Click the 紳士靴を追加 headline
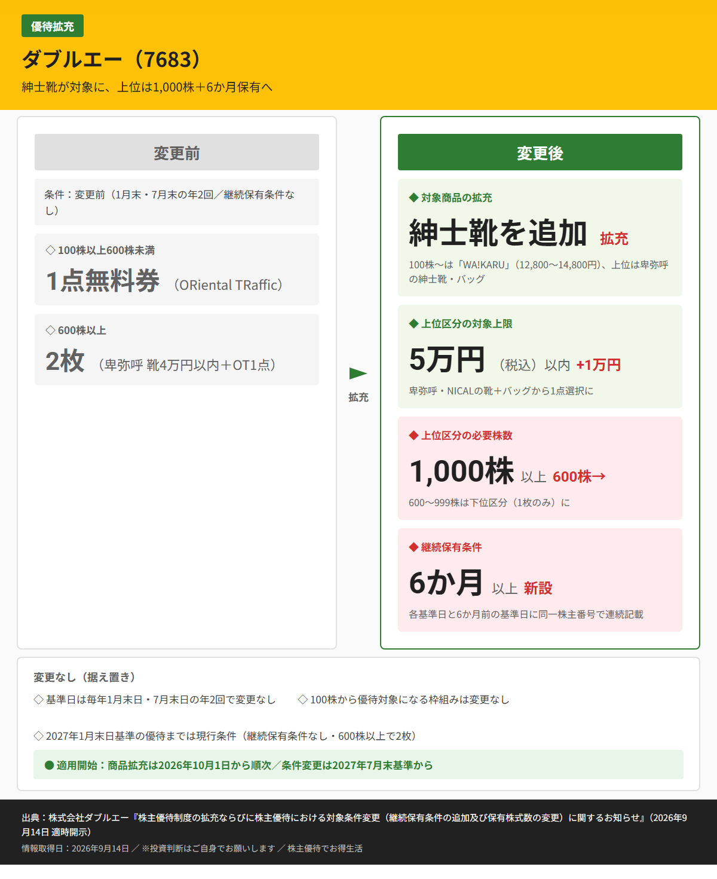 tap(498, 233)
